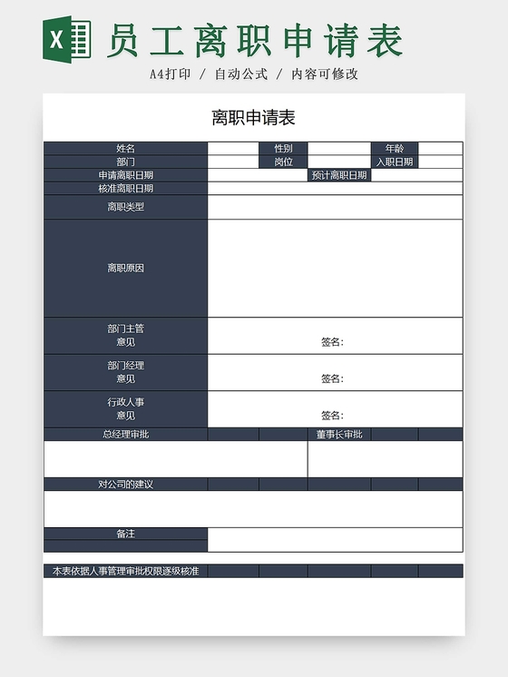Click the blank field next to 离职类型

336,207
